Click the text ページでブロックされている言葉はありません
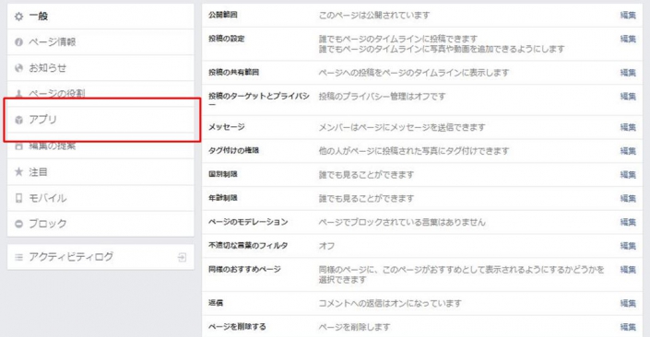 click(402, 222)
